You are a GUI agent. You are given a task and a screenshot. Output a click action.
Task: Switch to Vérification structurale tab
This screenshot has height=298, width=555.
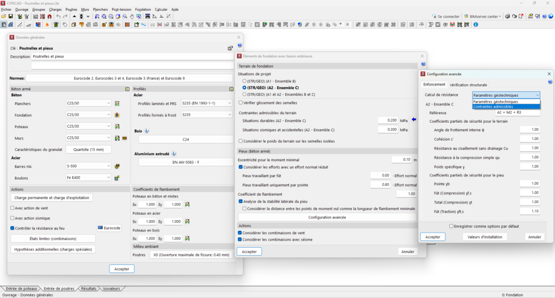(x=468, y=85)
